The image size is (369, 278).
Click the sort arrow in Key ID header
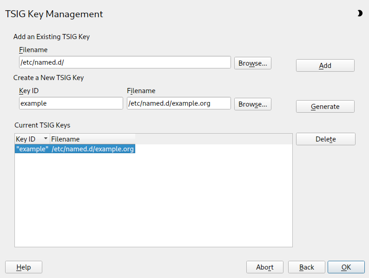point(46,139)
